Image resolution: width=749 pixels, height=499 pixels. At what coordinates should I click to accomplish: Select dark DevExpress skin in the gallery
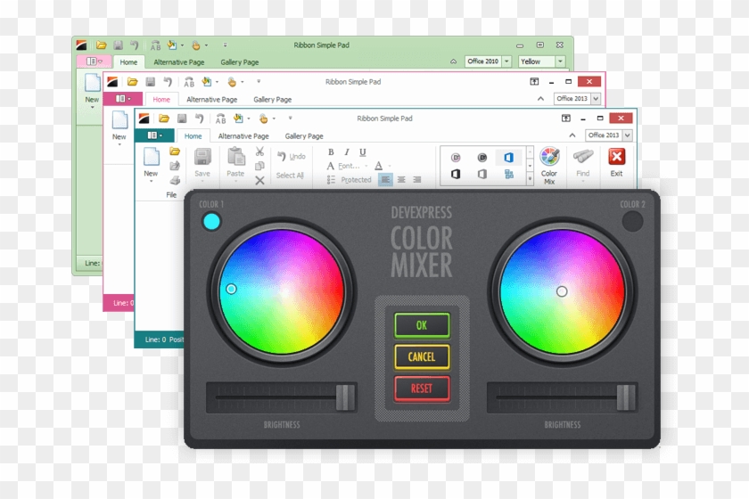(482, 157)
